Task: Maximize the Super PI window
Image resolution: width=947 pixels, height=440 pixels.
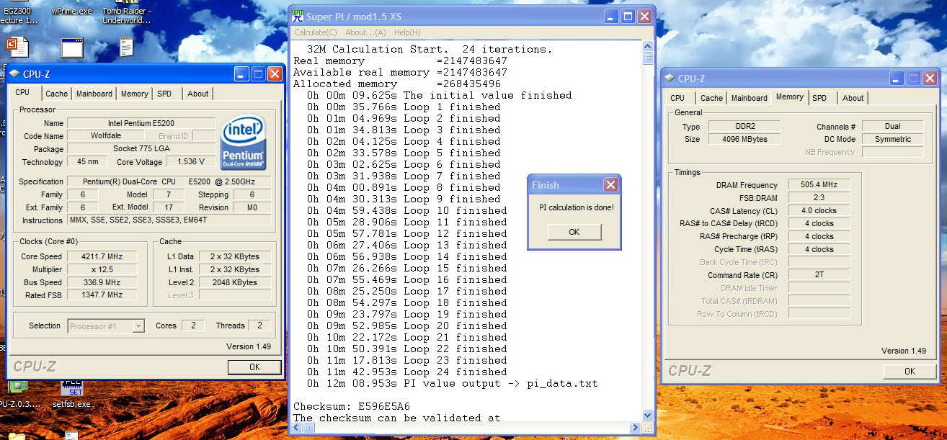Action: click(x=628, y=16)
